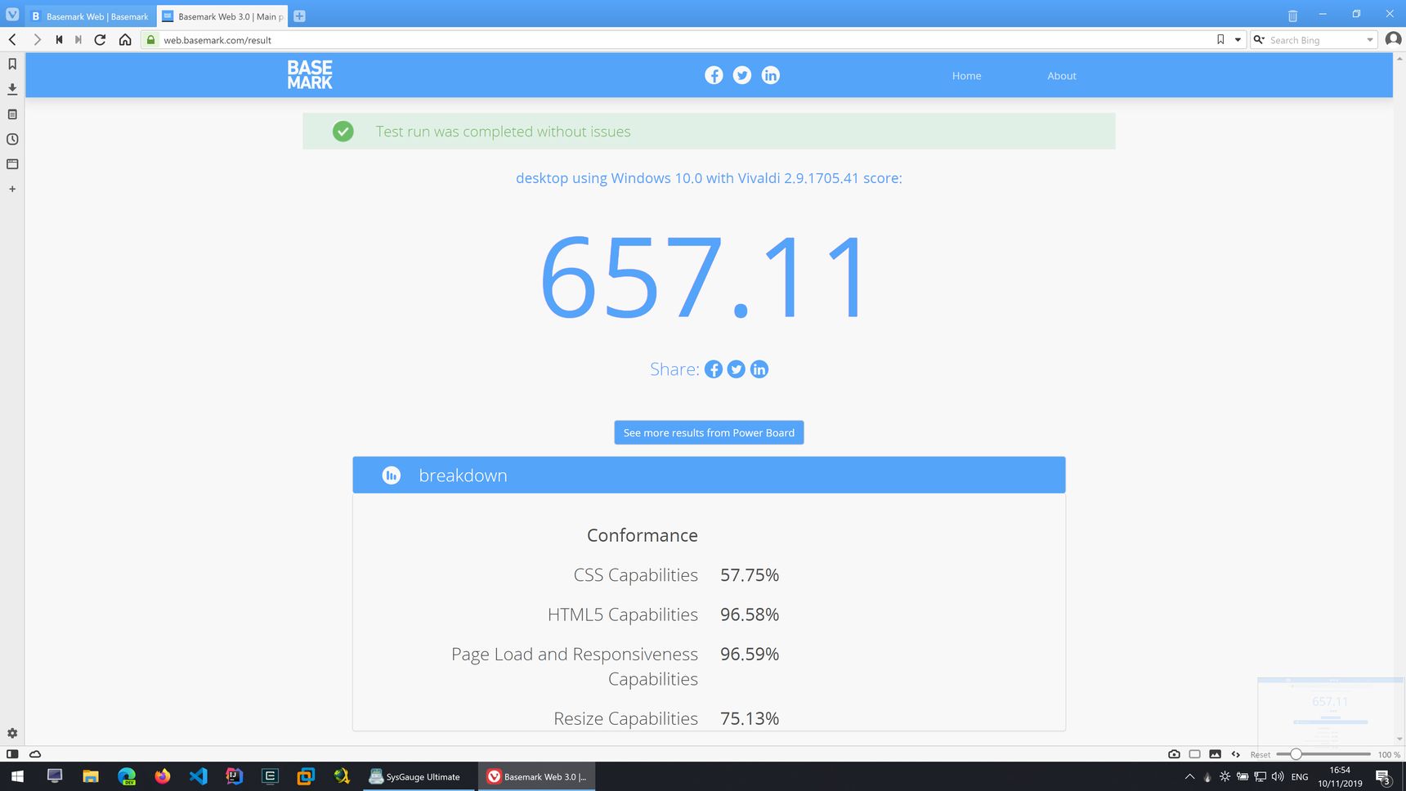Switch to Basemark Web | Basemark tab
The width and height of the screenshot is (1406, 791).
click(x=91, y=16)
